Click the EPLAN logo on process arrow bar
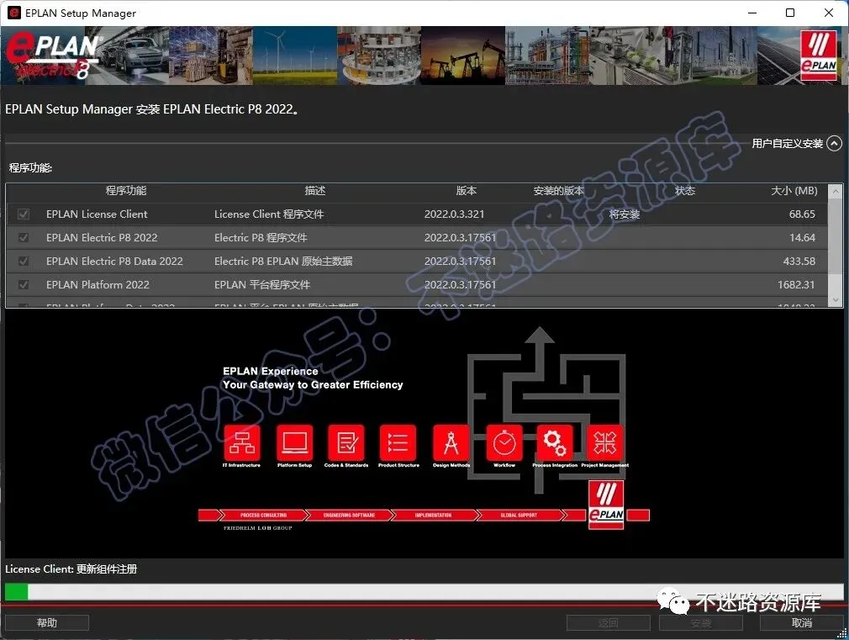This screenshot has height=640, width=849. (x=606, y=505)
